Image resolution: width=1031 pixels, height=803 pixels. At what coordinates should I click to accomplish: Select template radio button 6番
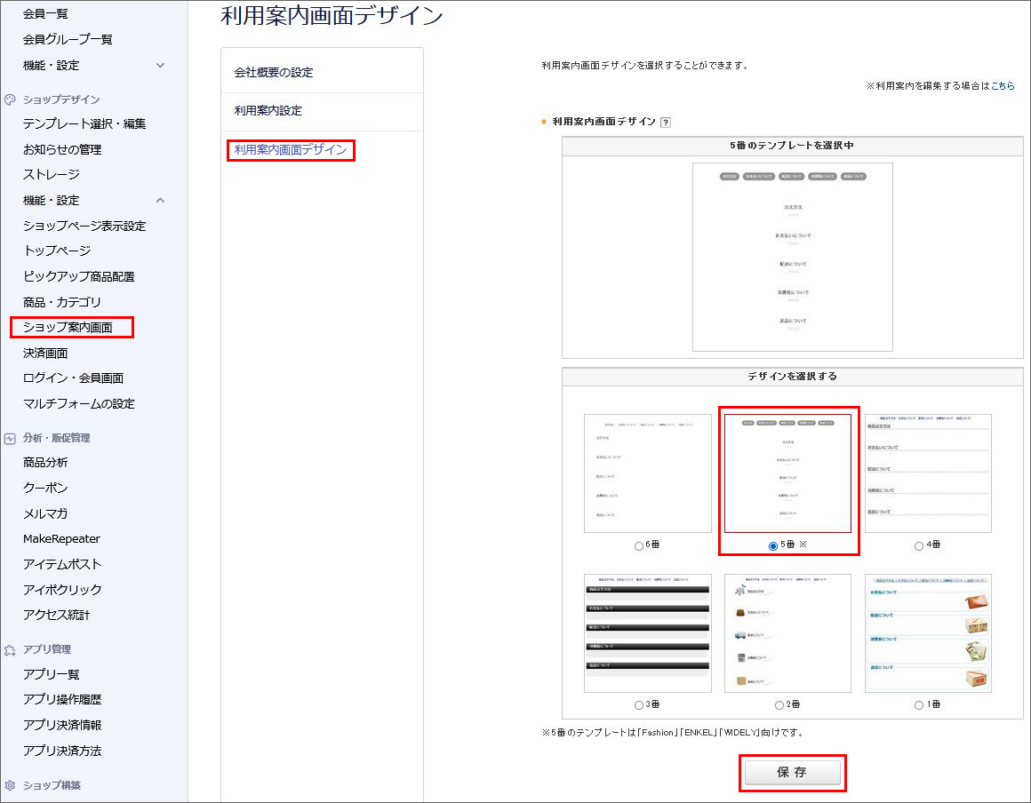coord(638,546)
